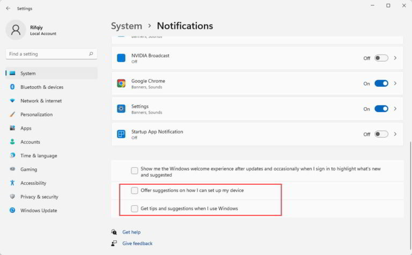Open Gaming settings
412x255 pixels.
pyautogui.click(x=51, y=169)
